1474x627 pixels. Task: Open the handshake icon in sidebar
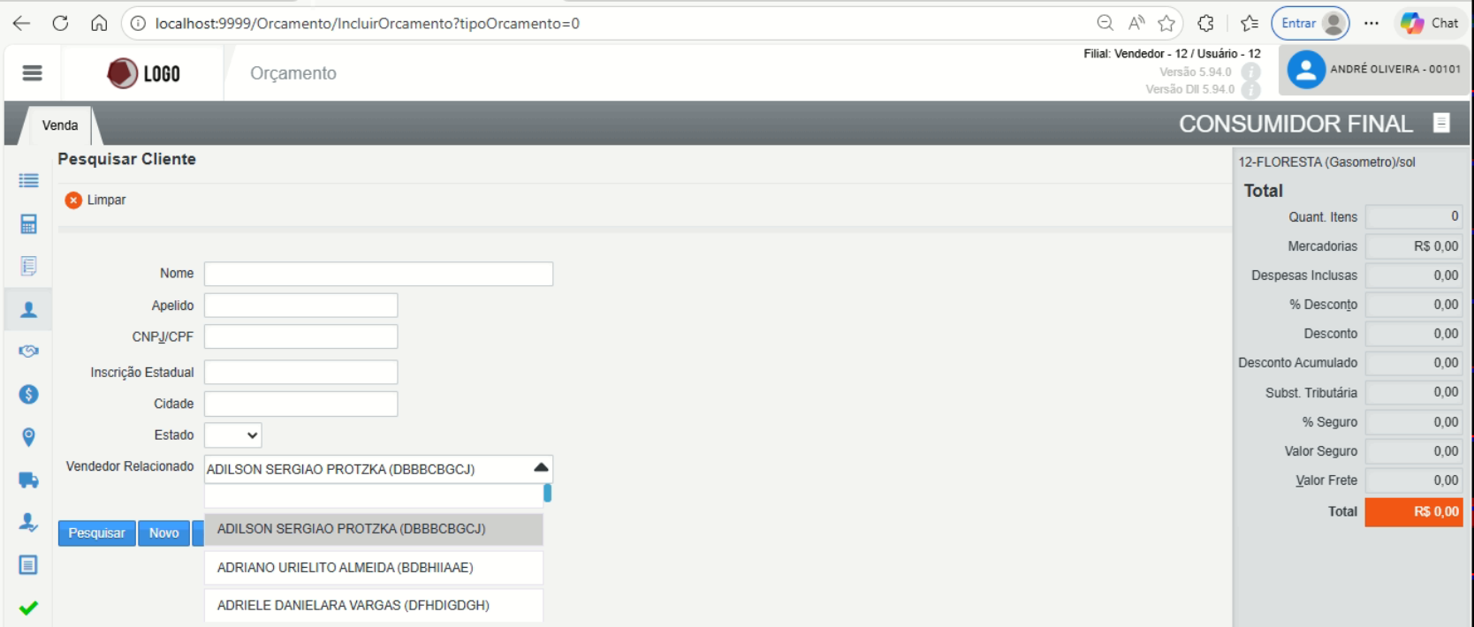point(28,351)
